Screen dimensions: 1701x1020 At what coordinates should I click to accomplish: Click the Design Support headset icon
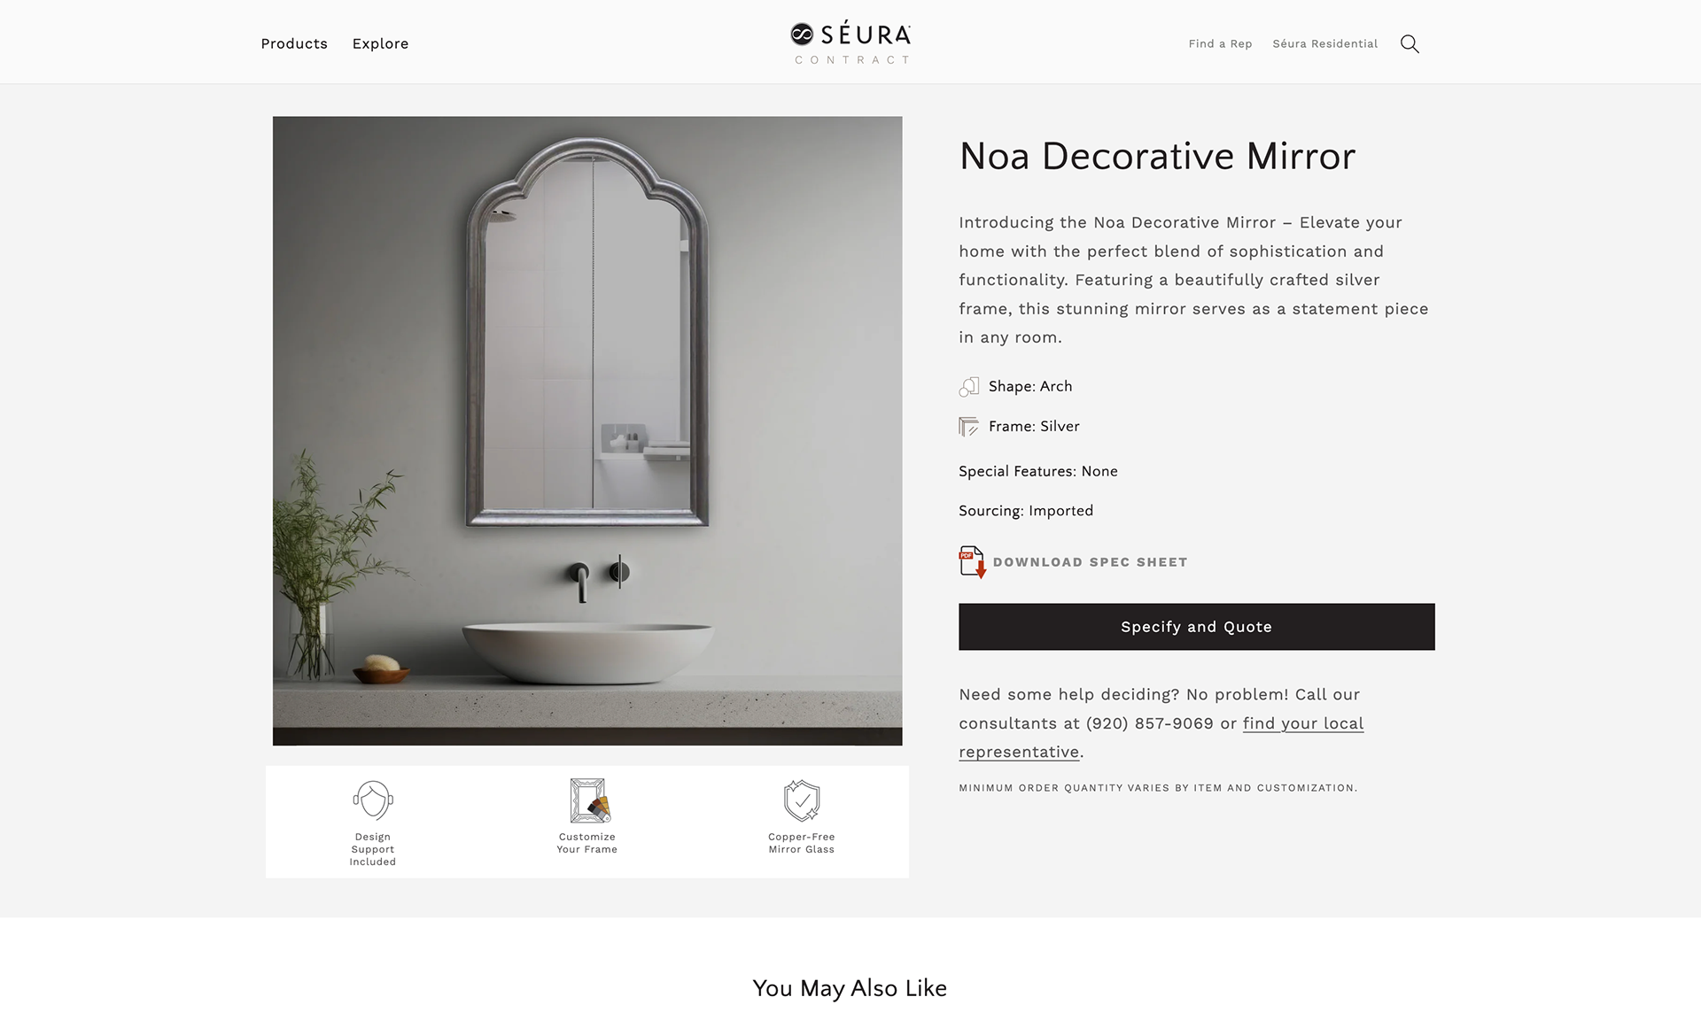coord(373,800)
